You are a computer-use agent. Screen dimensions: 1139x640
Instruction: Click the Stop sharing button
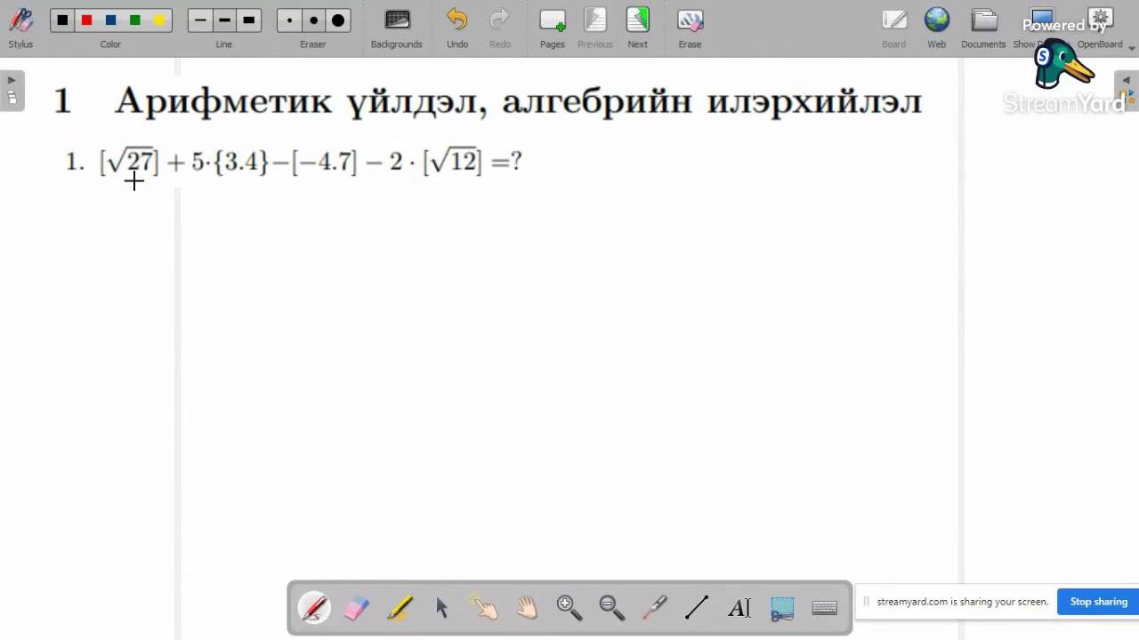point(1098,602)
